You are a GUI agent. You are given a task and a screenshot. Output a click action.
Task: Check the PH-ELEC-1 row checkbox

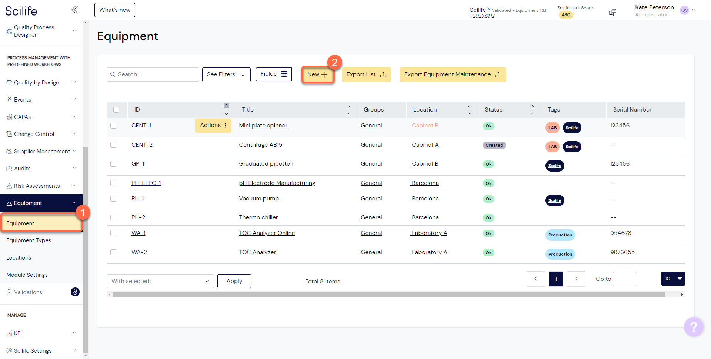pyautogui.click(x=113, y=183)
